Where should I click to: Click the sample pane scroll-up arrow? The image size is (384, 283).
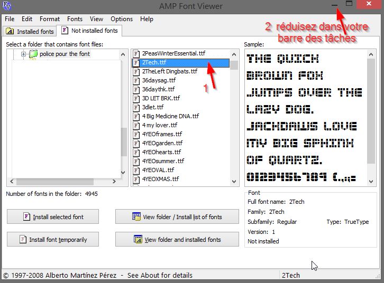tap(372, 53)
